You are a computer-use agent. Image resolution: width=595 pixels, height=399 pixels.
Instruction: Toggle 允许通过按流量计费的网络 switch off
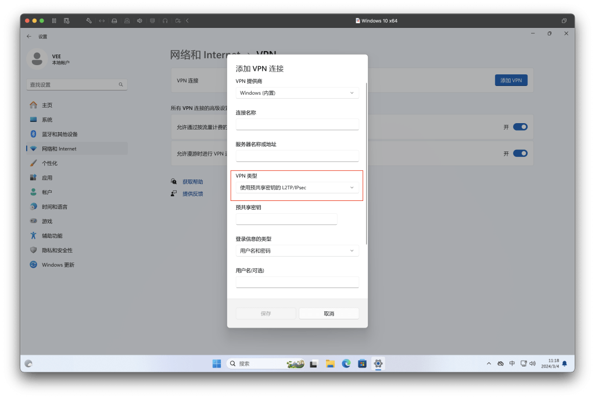tap(520, 127)
